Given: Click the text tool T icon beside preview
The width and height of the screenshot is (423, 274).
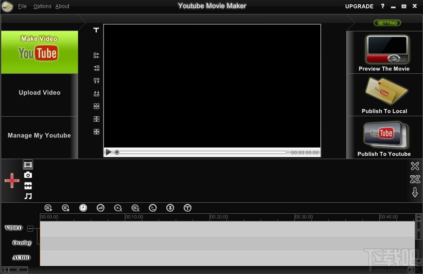Looking at the screenshot, I should tap(96, 30).
